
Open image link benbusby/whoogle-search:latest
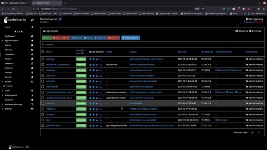tap(146, 59)
